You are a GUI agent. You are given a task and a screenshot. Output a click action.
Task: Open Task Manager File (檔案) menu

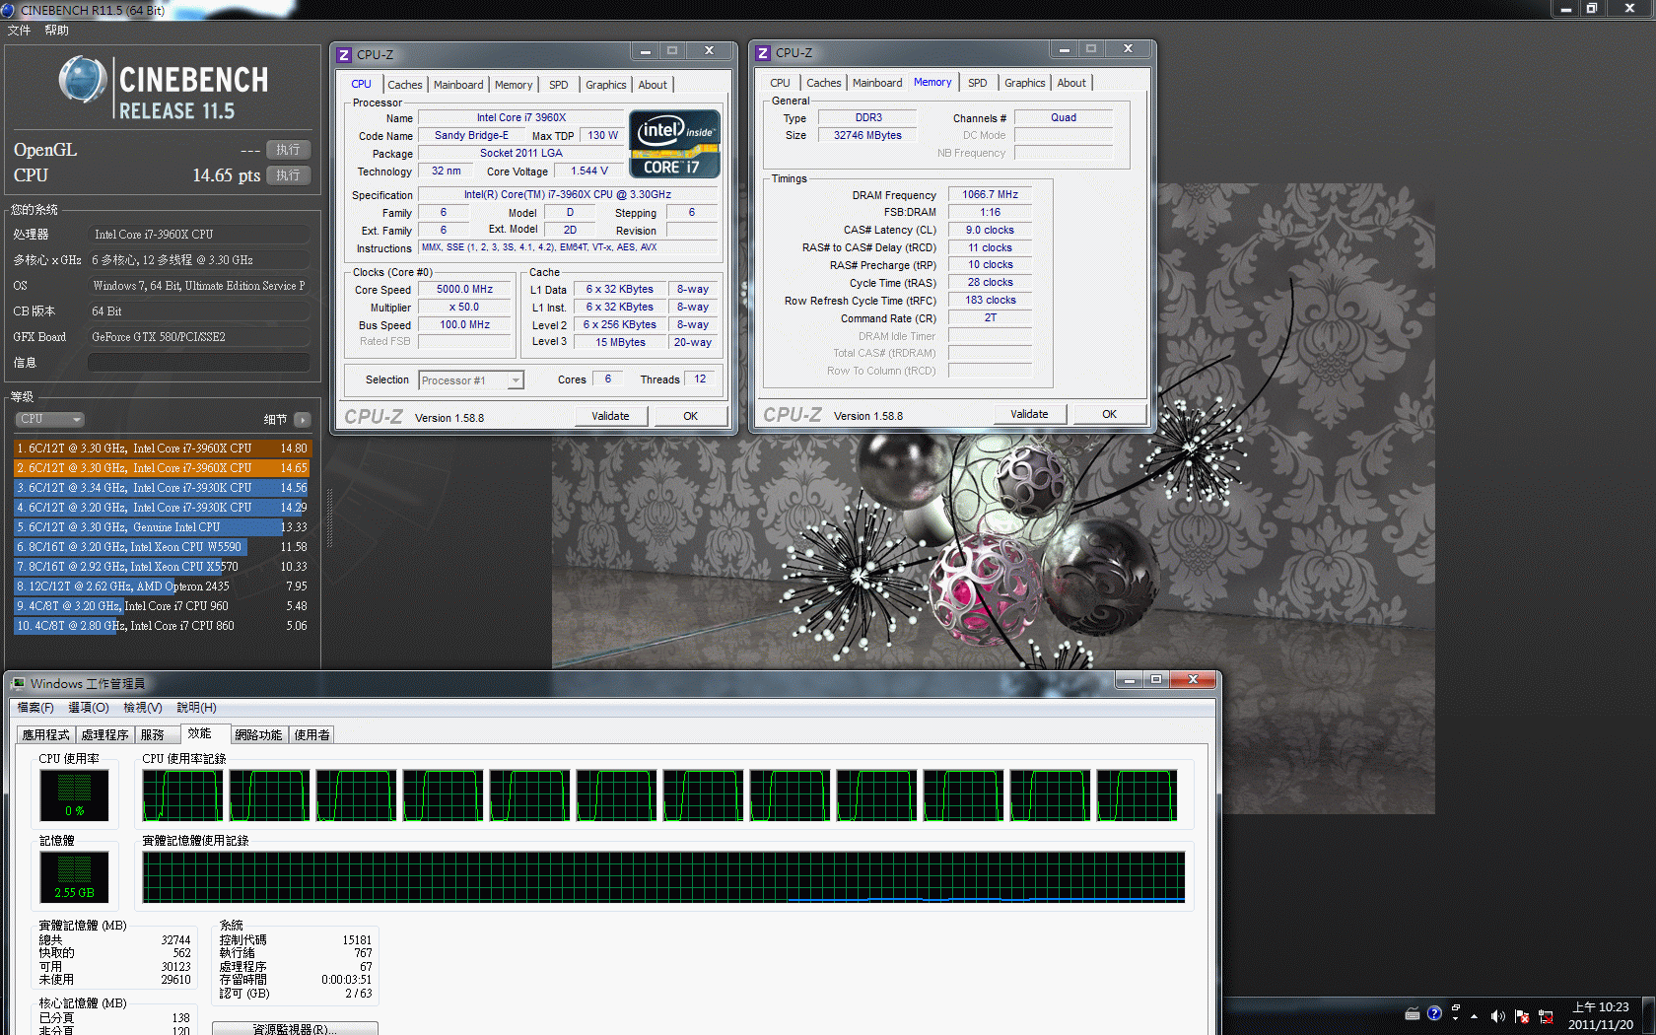click(35, 708)
